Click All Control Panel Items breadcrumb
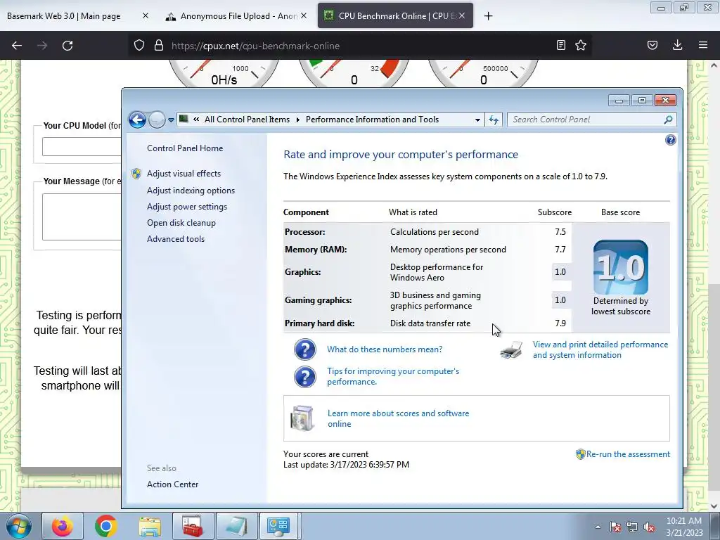Screen dimensions: 720x540 pyautogui.click(x=247, y=120)
